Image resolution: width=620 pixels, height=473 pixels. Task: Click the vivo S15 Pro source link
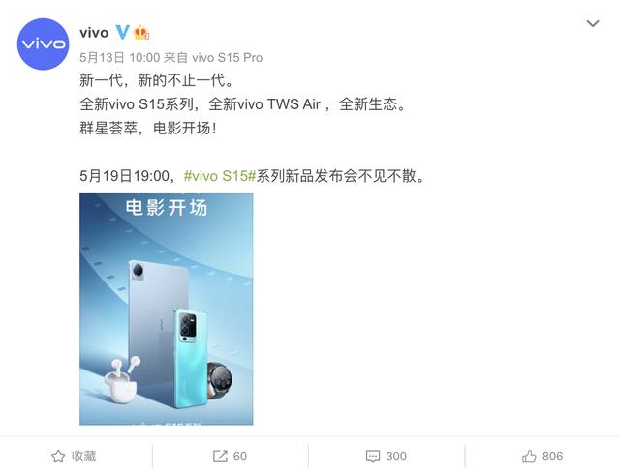coord(228,58)
